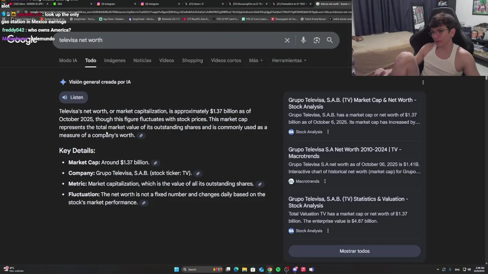
Task: Switch to the DiscussingFilm on X browser tab
Action: click(x=248, y=4)
